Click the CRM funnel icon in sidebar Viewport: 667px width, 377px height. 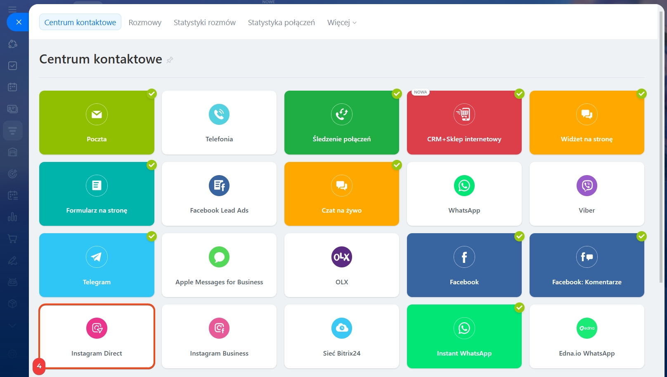(x=12, y=131)
